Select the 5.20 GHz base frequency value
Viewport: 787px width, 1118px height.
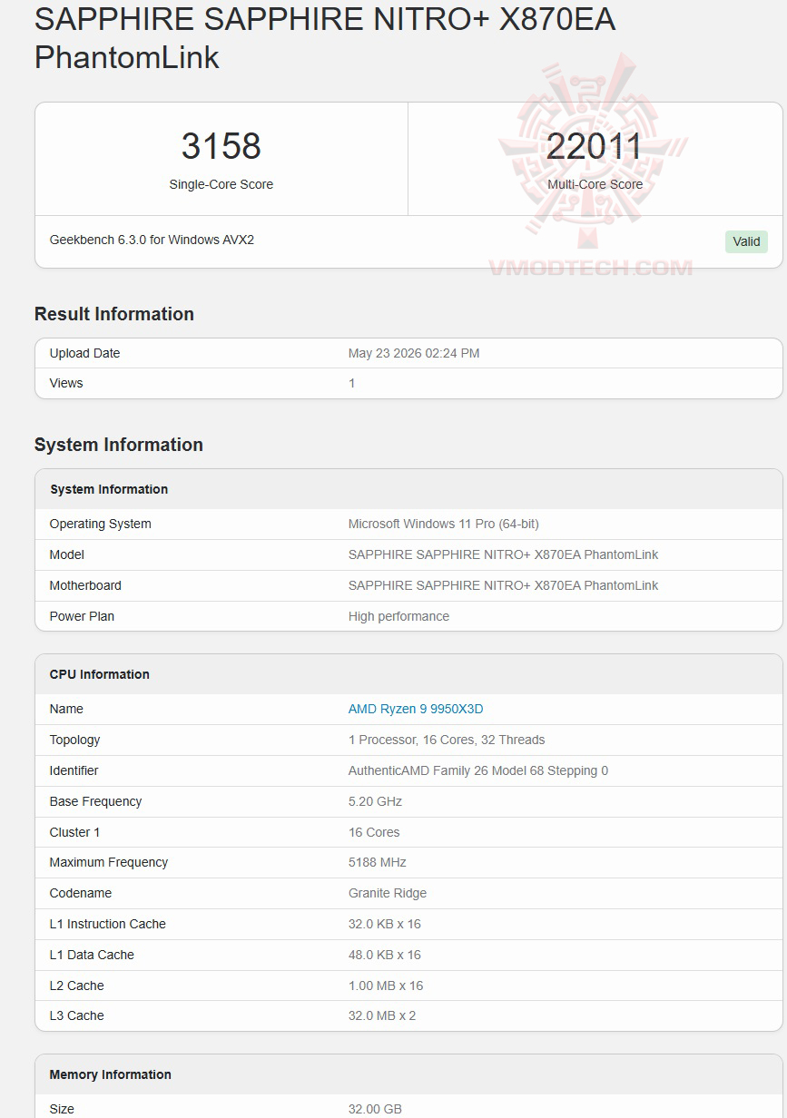pyautogui.click(x=375, y=801)
